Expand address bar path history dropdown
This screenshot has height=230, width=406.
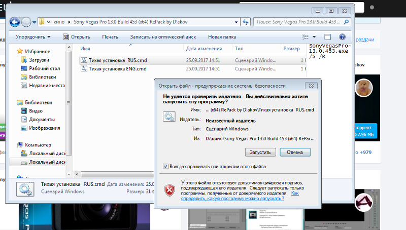[236, 22]
